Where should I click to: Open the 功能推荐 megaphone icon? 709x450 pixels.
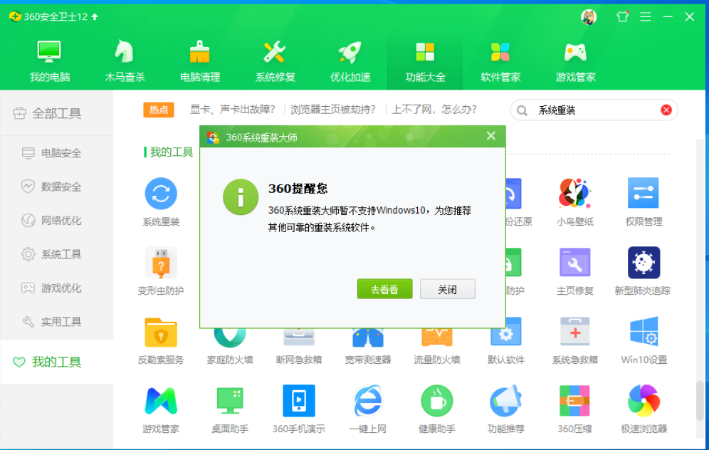(505, 401)
